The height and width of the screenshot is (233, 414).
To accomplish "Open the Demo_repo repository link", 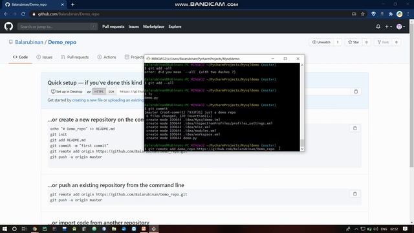I will pyautogui.click(x=62, y=42).
